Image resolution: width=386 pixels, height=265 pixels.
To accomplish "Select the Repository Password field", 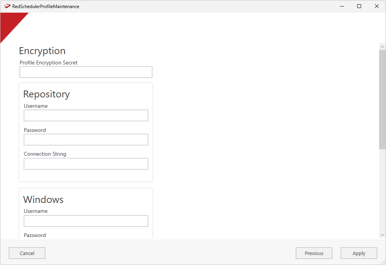I will [x=86, y=140].
